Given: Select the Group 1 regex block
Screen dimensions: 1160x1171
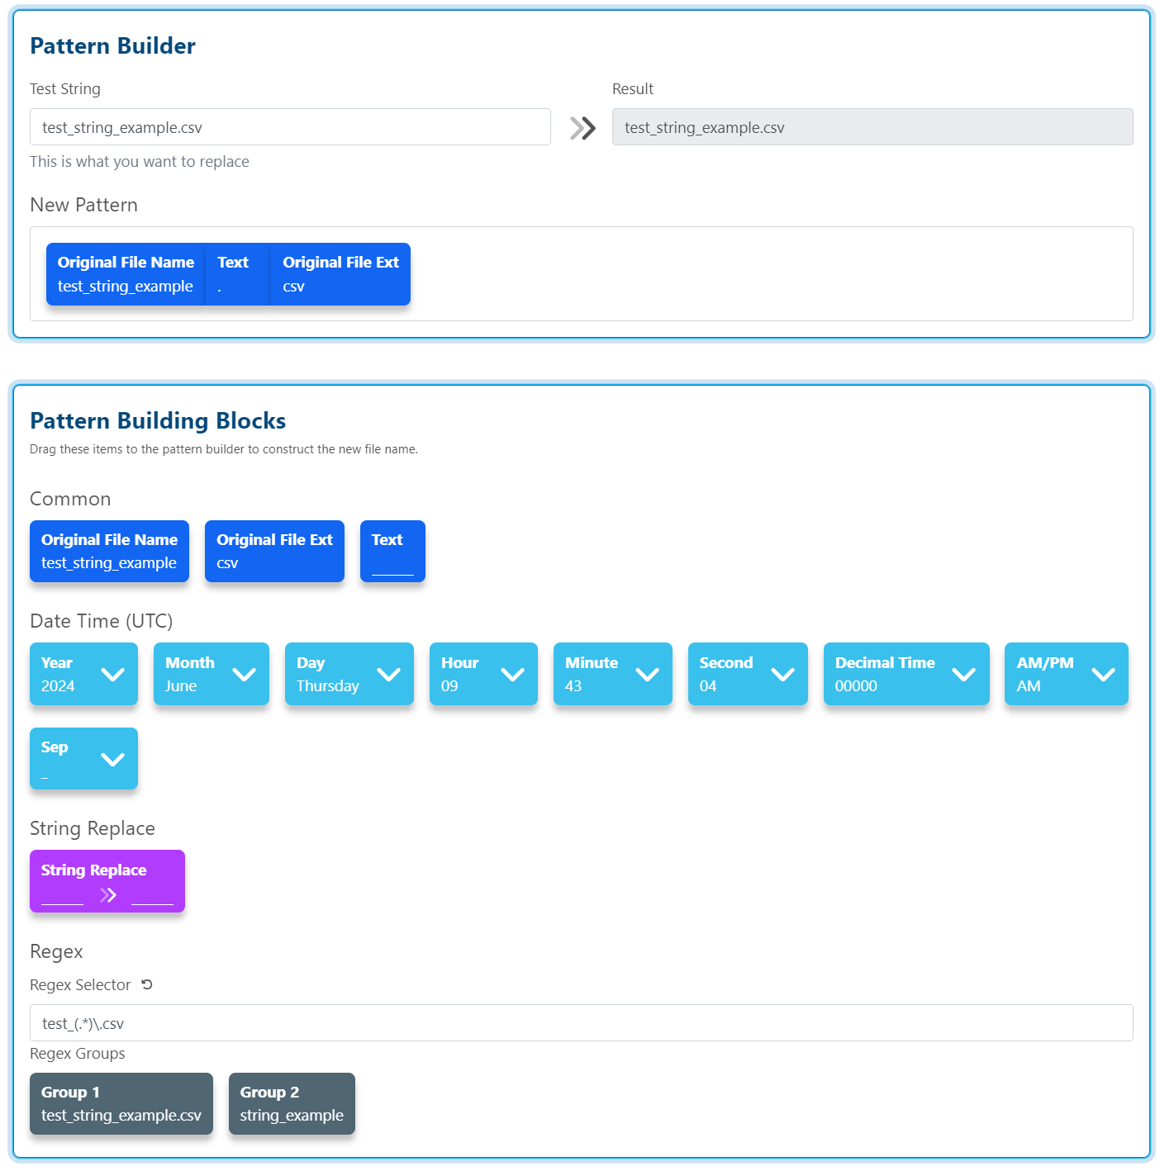Looking at the screenshot, I should (x=121, y=1103).
